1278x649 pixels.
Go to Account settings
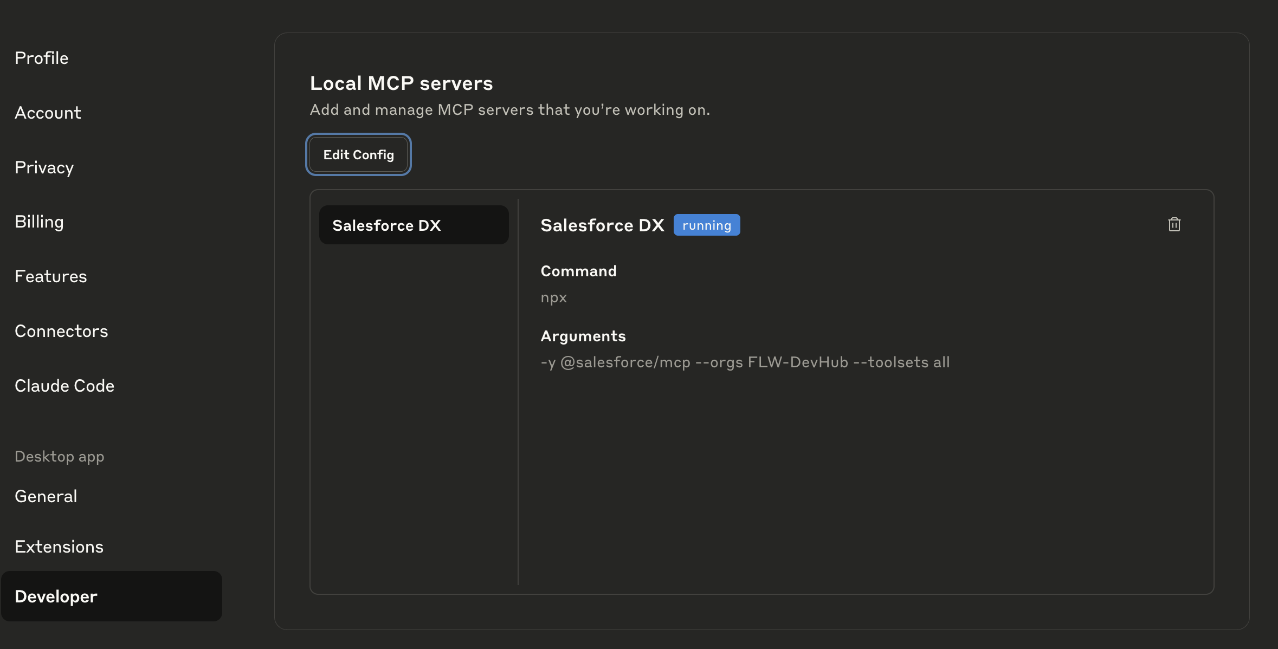pyautogui.click(x=48, y=113)
